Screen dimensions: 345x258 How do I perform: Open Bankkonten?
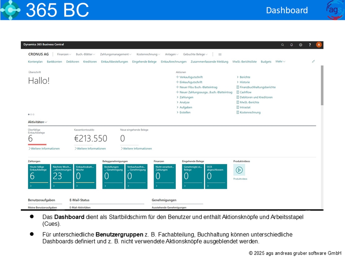[54, 62]
